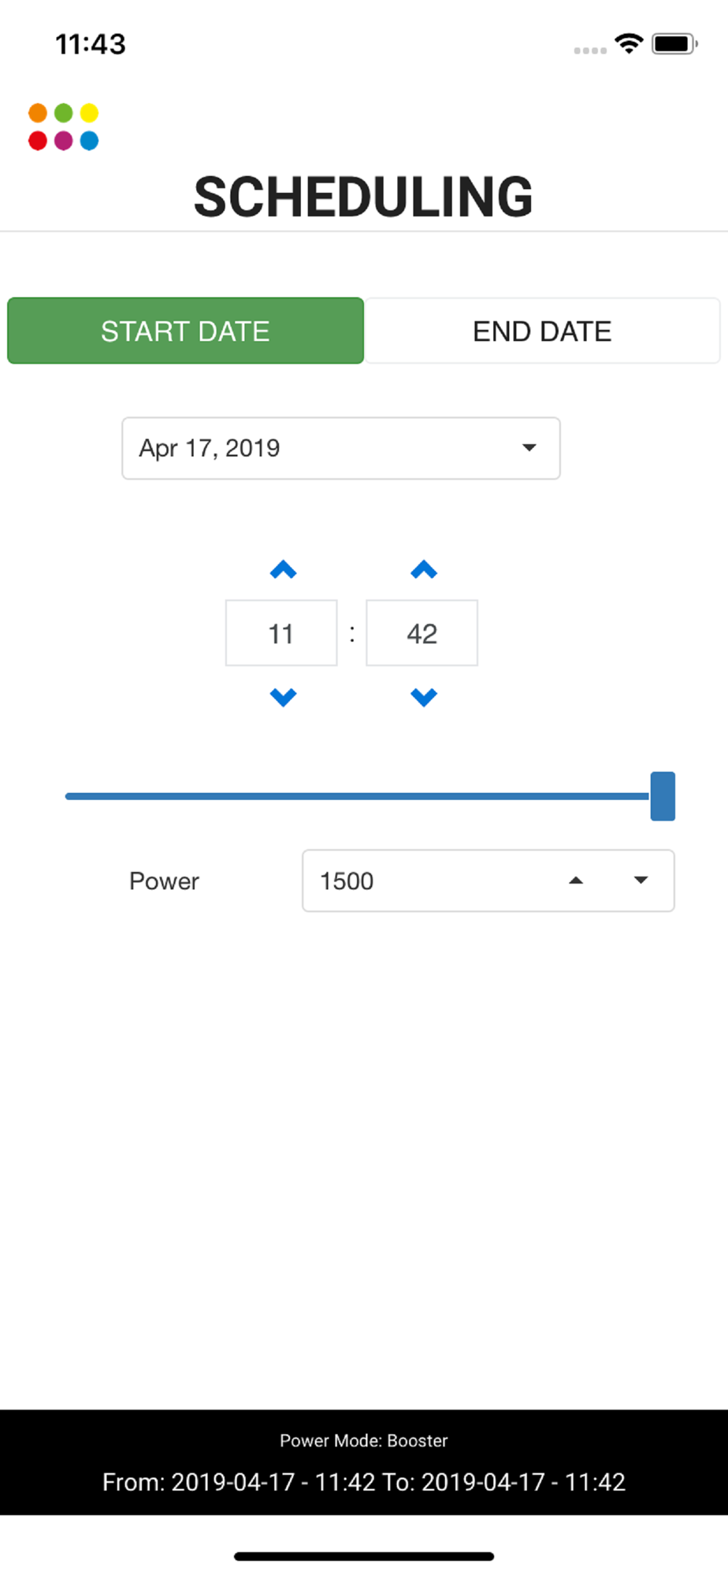
Task: Open the Apr 17, 2019 date dropdown
Action: 341,448
